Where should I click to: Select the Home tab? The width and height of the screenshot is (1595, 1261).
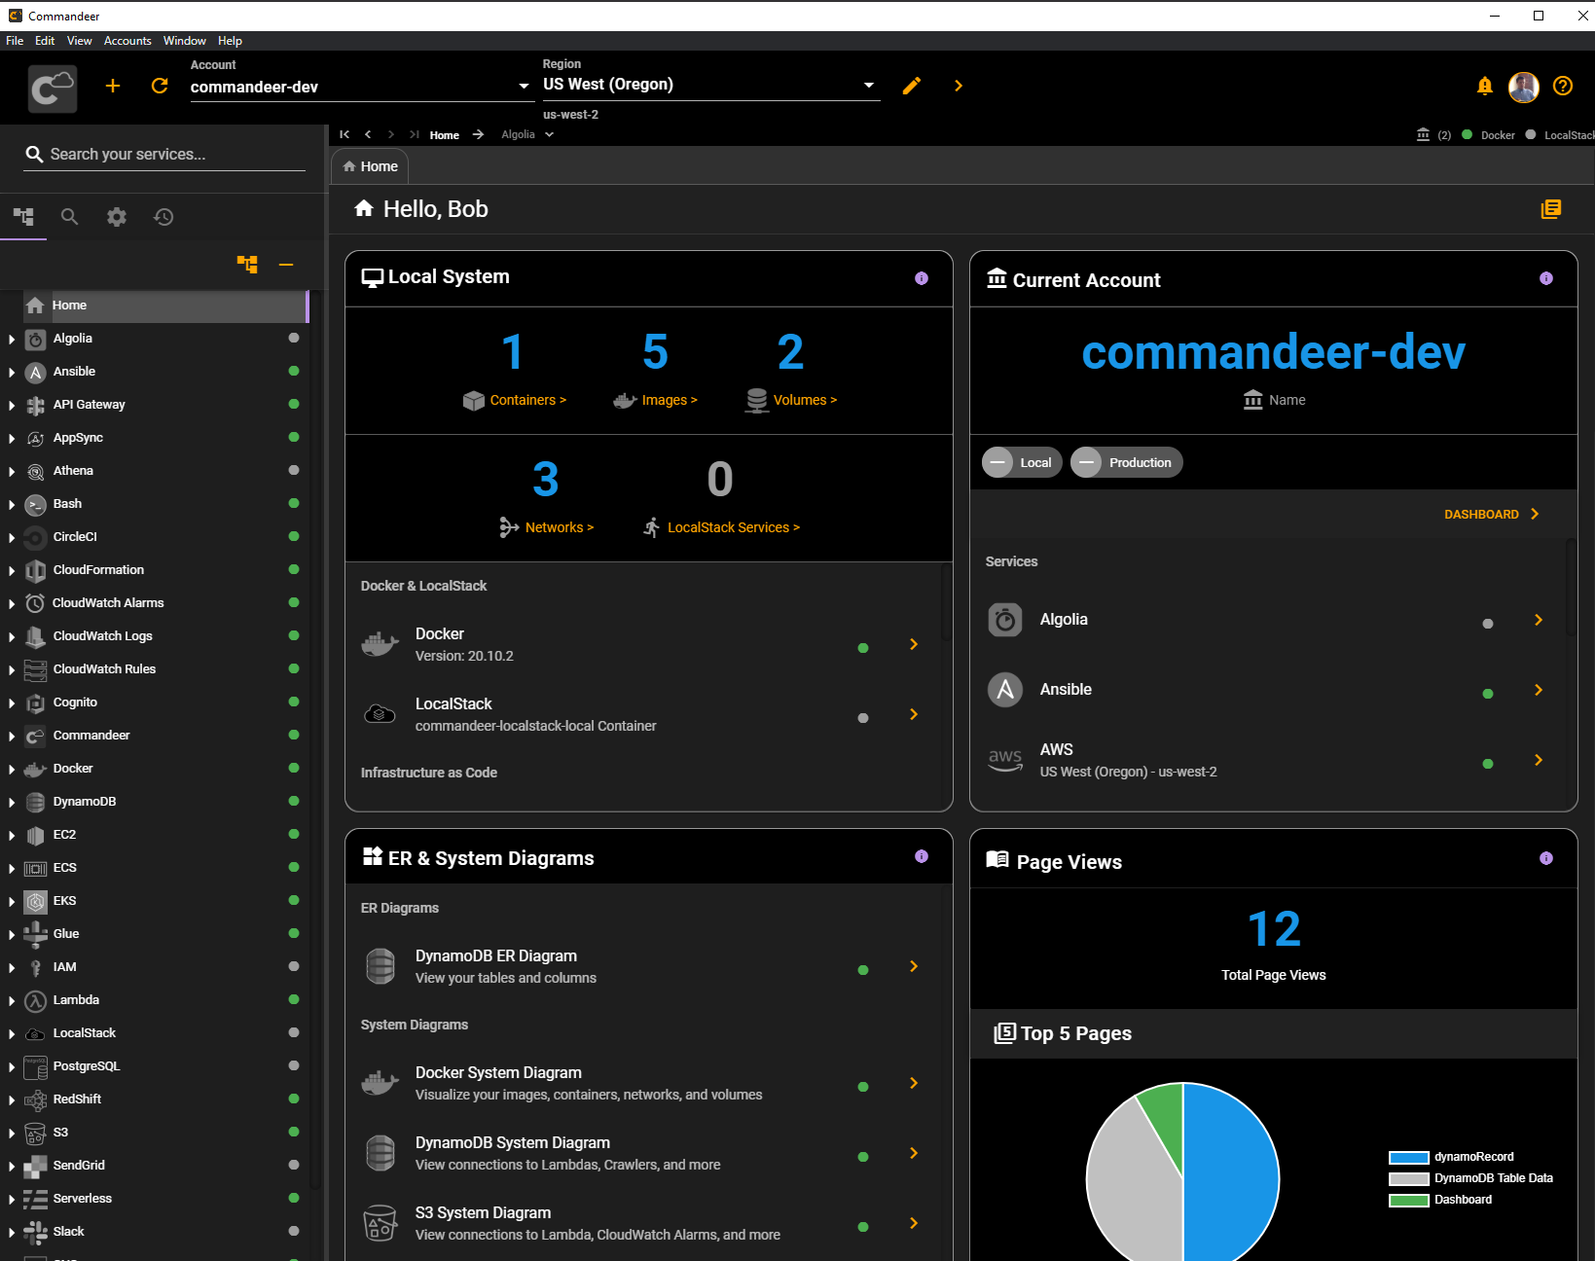point(370,166)
